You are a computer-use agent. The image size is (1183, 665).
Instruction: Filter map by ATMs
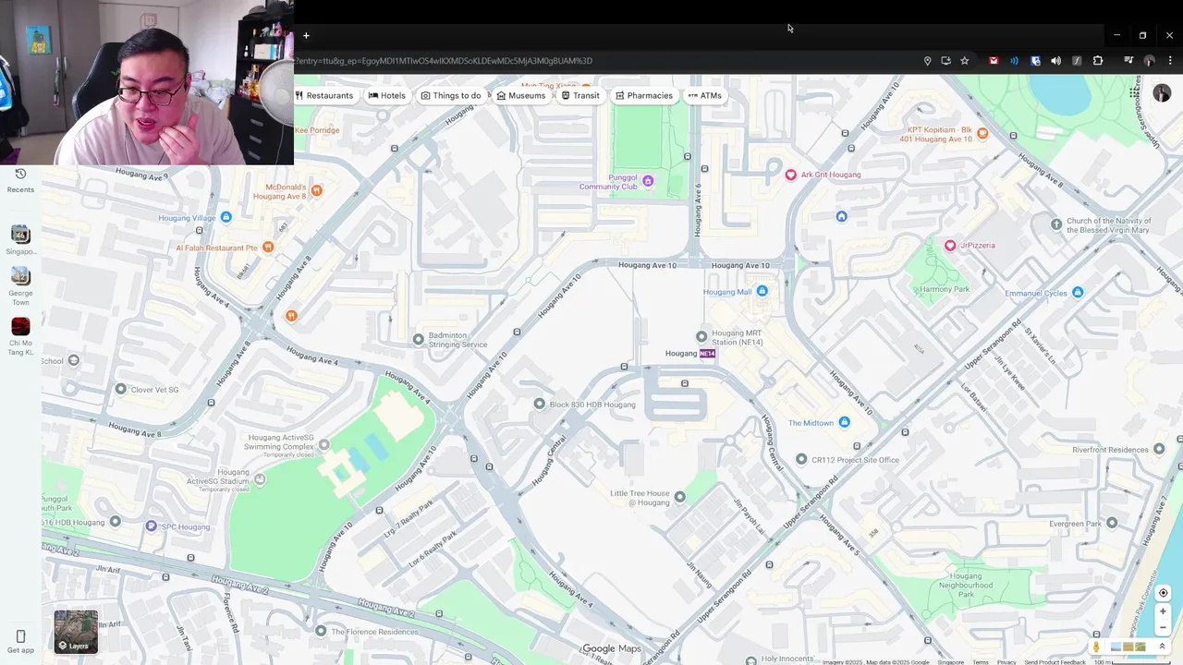tap(705, 95)
